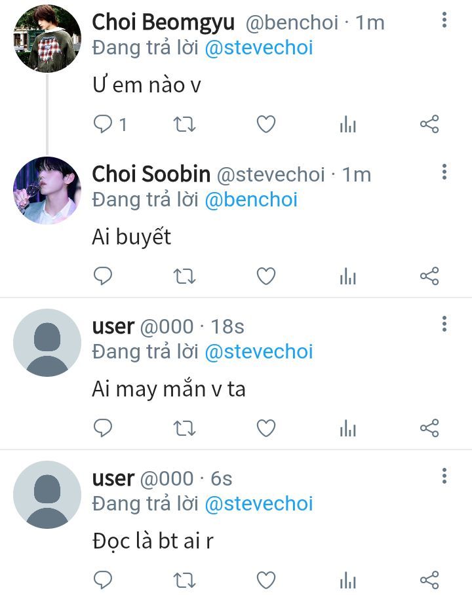The image size is (472, 595).
Task: Open Choi Beomgyu's profile picture
Action: pos(47,39)
